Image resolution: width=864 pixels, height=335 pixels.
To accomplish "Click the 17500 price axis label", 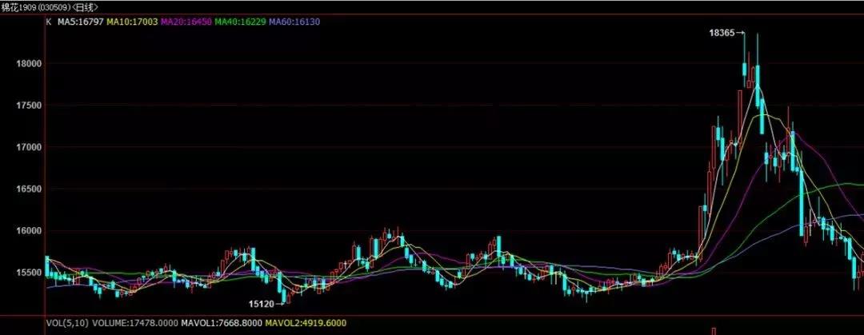I will point(27,106).
